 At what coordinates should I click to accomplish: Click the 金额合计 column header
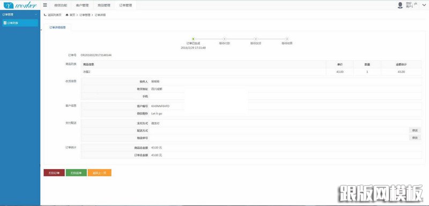401,64
